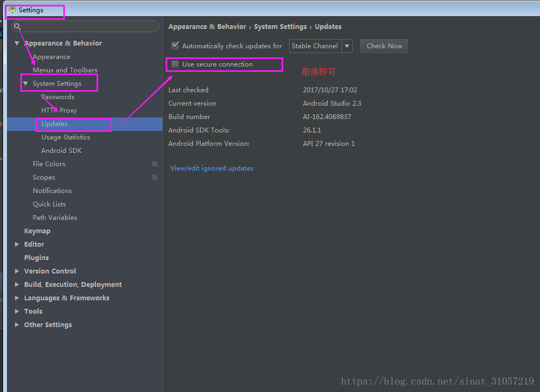Select Quick Lists settings
Image resolution: width=540 pixels, height=392 pixels.
(49, 204)
